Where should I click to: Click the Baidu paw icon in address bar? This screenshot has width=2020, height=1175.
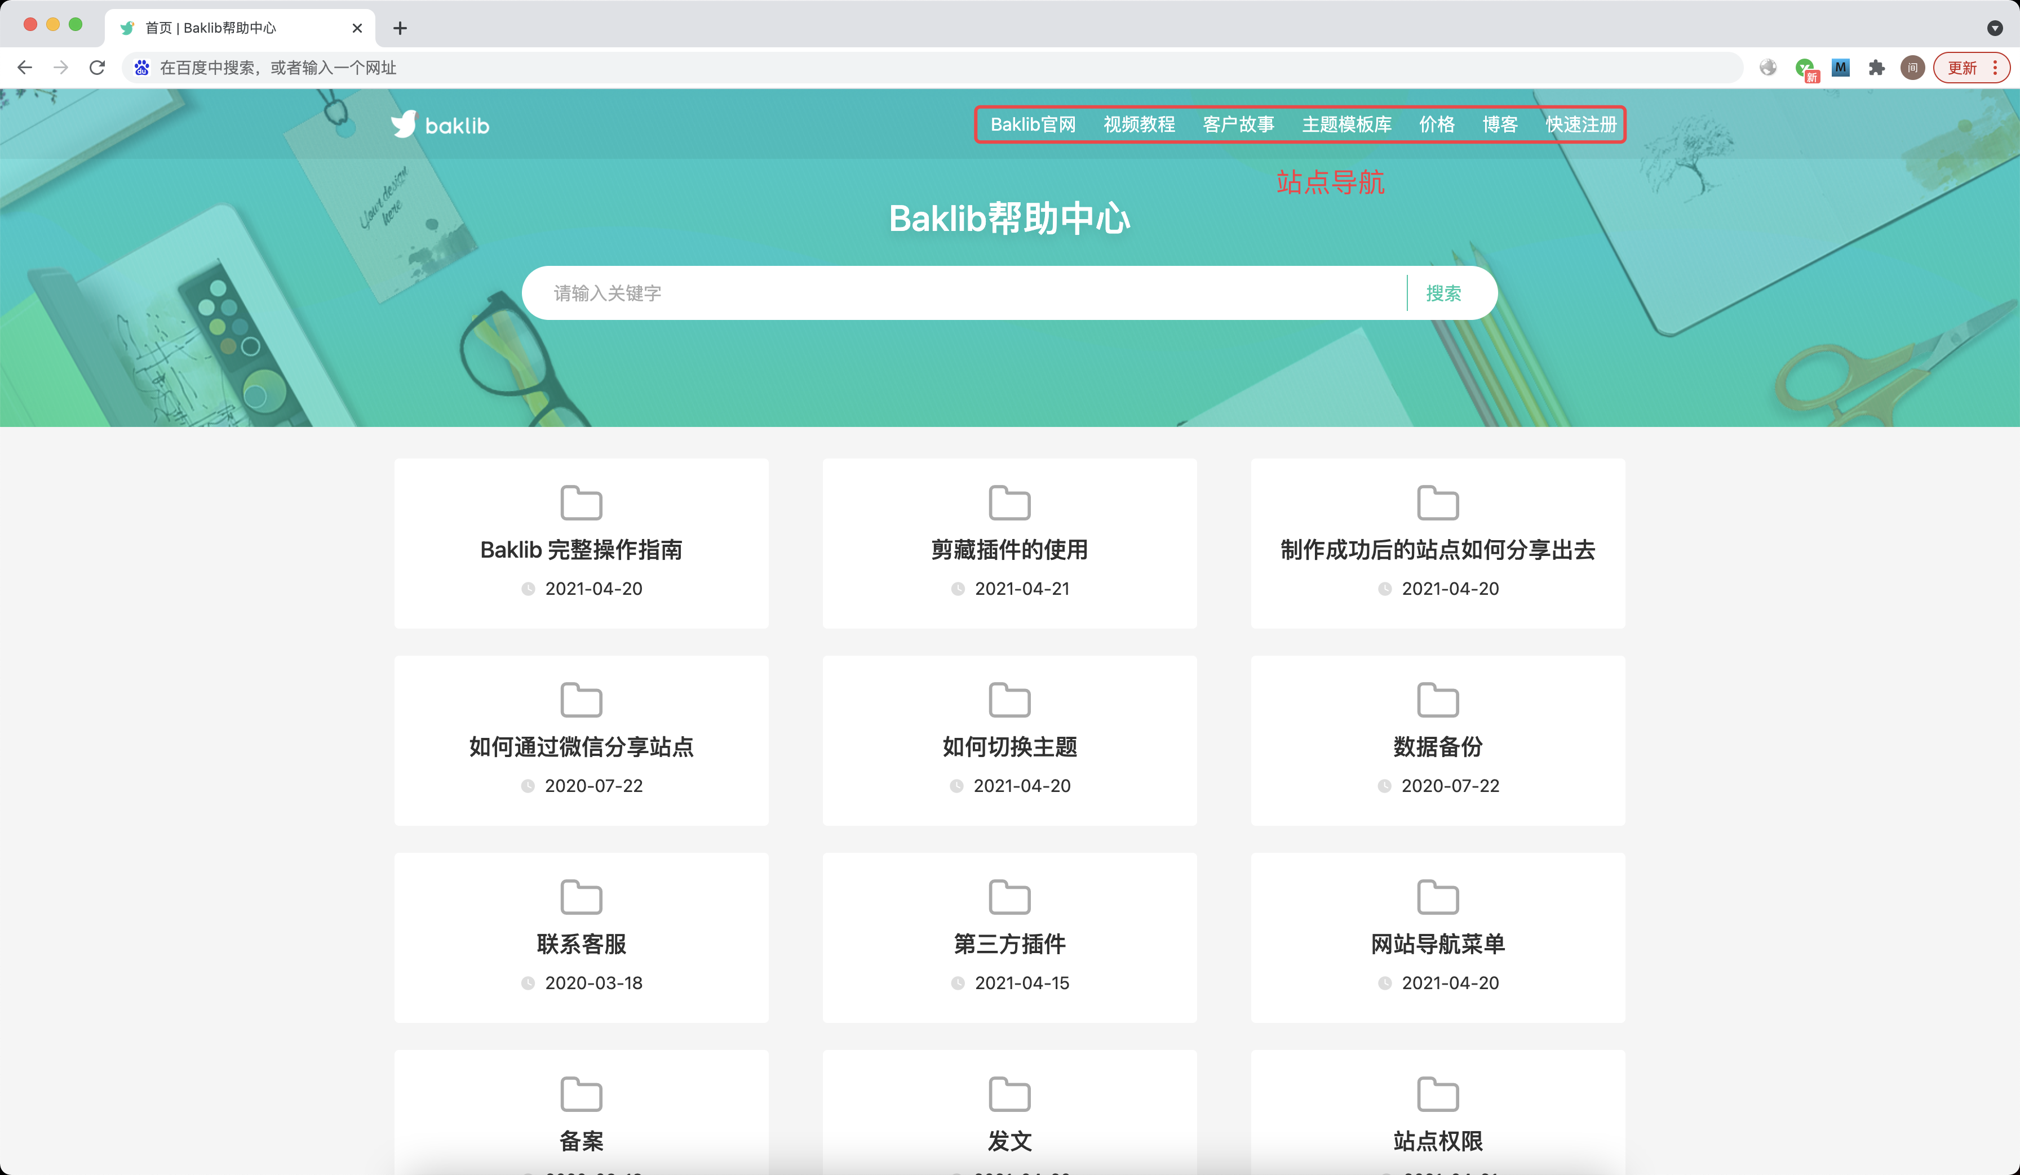(x=142, y=68)
